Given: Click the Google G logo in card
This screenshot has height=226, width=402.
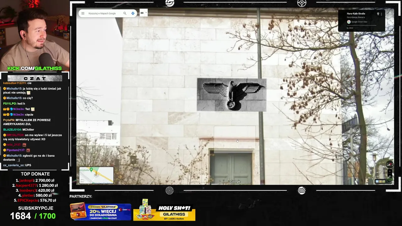Looking at the screenshot, I should click(349, 22).
